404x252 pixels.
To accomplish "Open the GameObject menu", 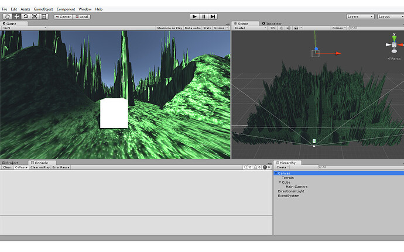I will 43,9.
